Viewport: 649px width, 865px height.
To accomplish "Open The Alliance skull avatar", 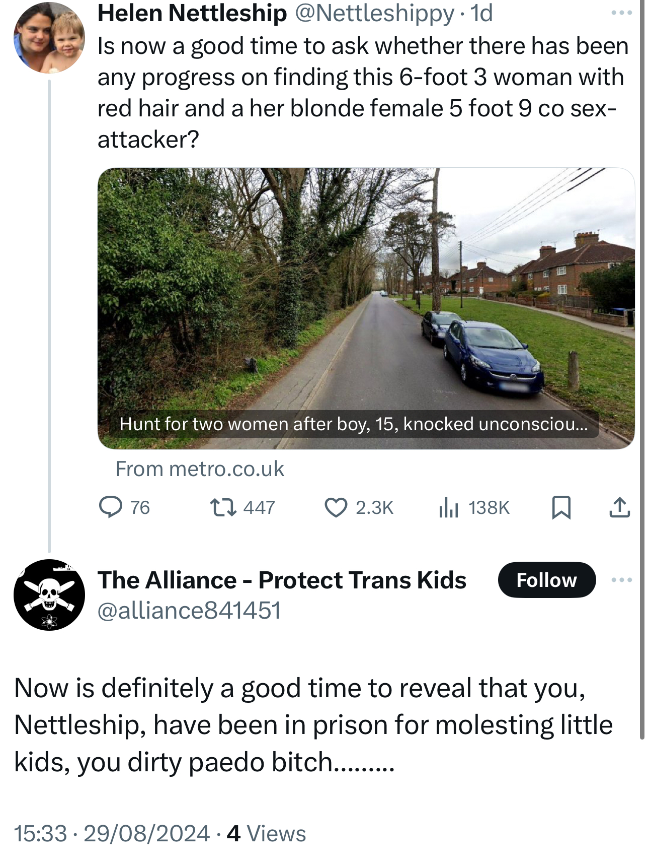I will click(x=49, y=594).
